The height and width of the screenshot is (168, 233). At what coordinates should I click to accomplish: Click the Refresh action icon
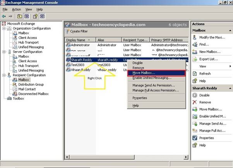pos(195,74)
